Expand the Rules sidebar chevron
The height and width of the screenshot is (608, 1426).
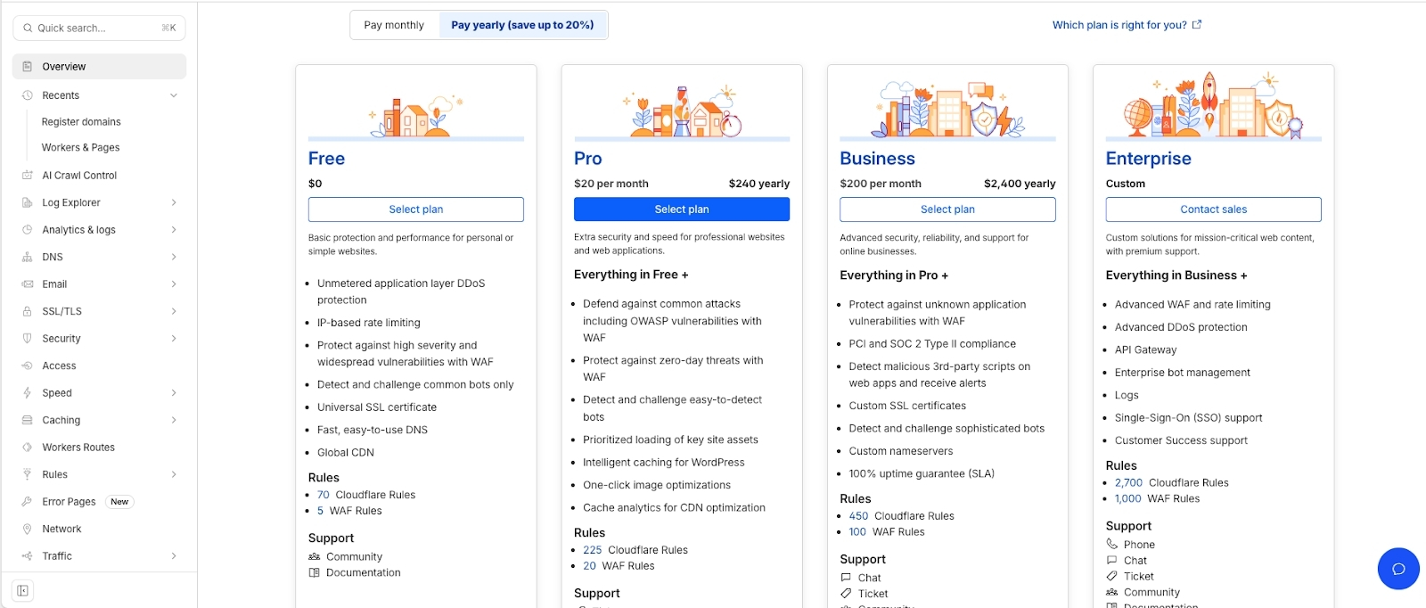[174, 474]
